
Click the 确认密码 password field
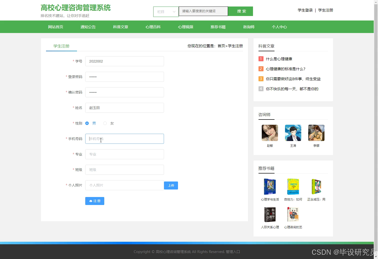point(124,92)
